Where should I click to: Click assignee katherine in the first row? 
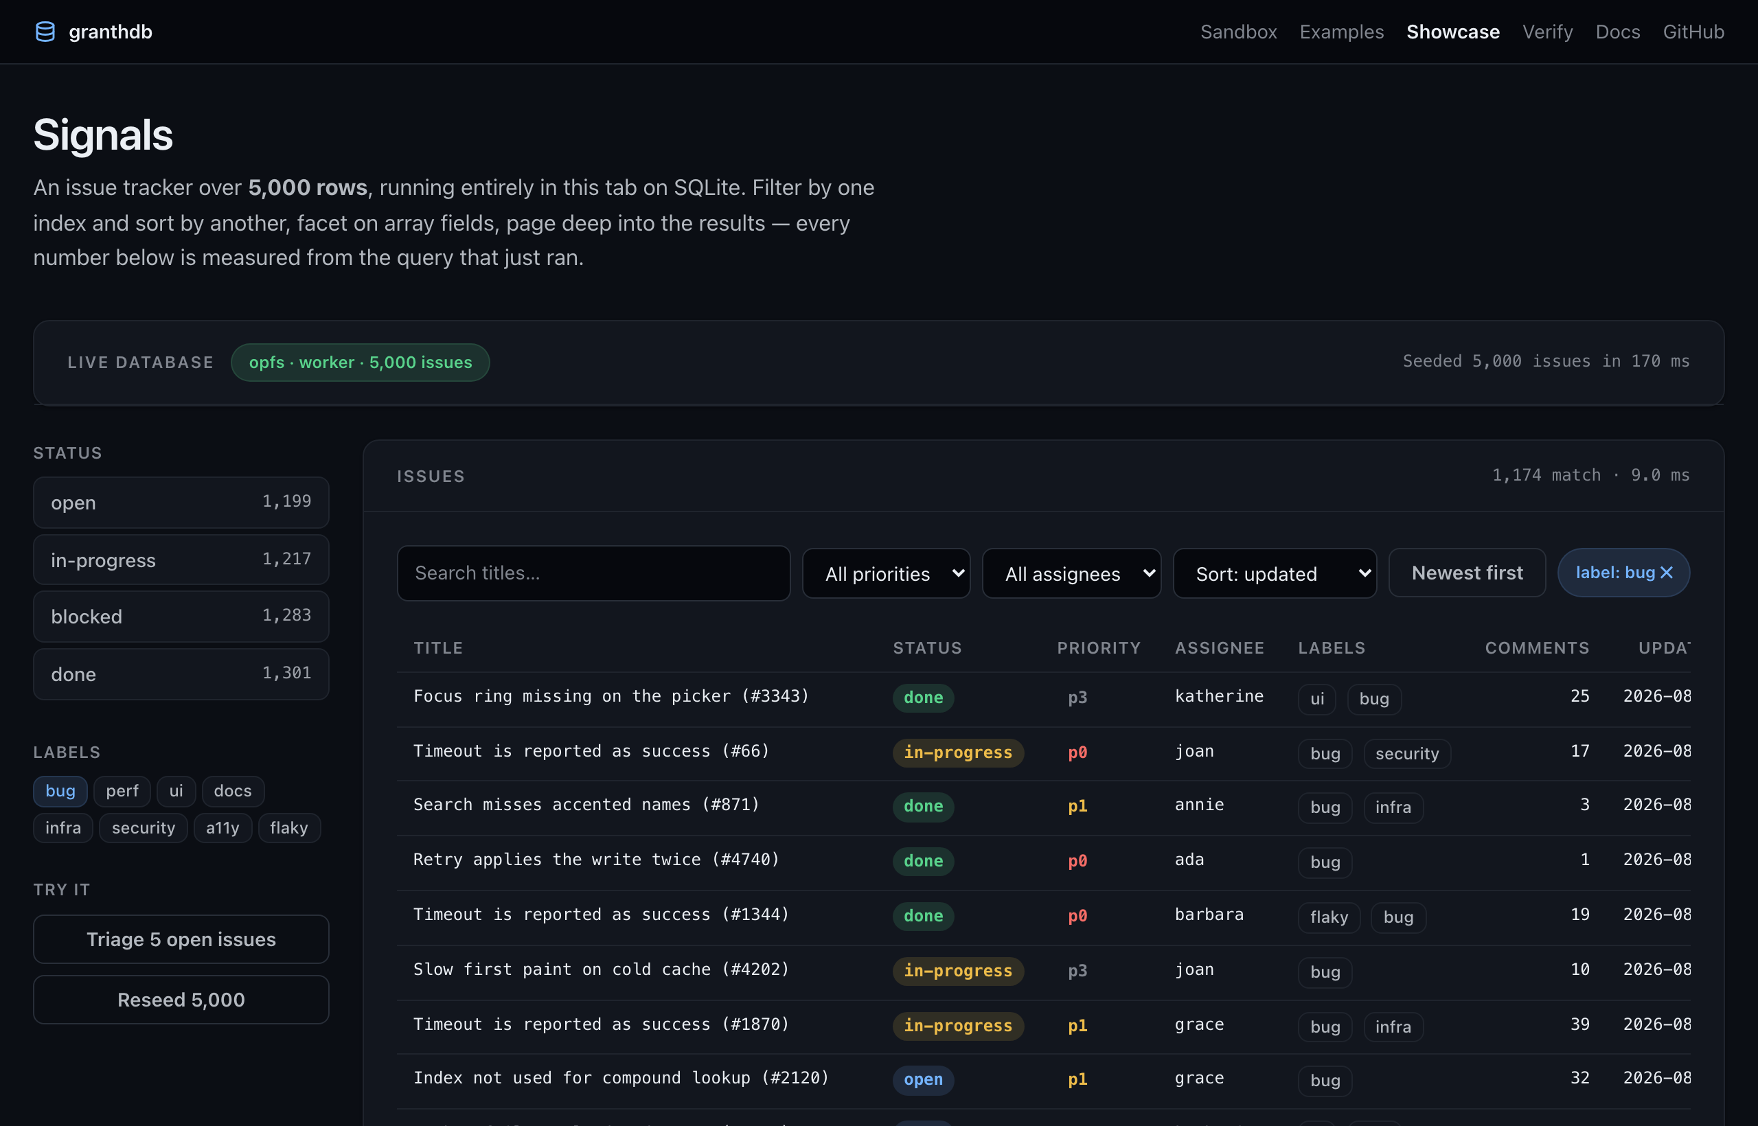point(1219,696)
